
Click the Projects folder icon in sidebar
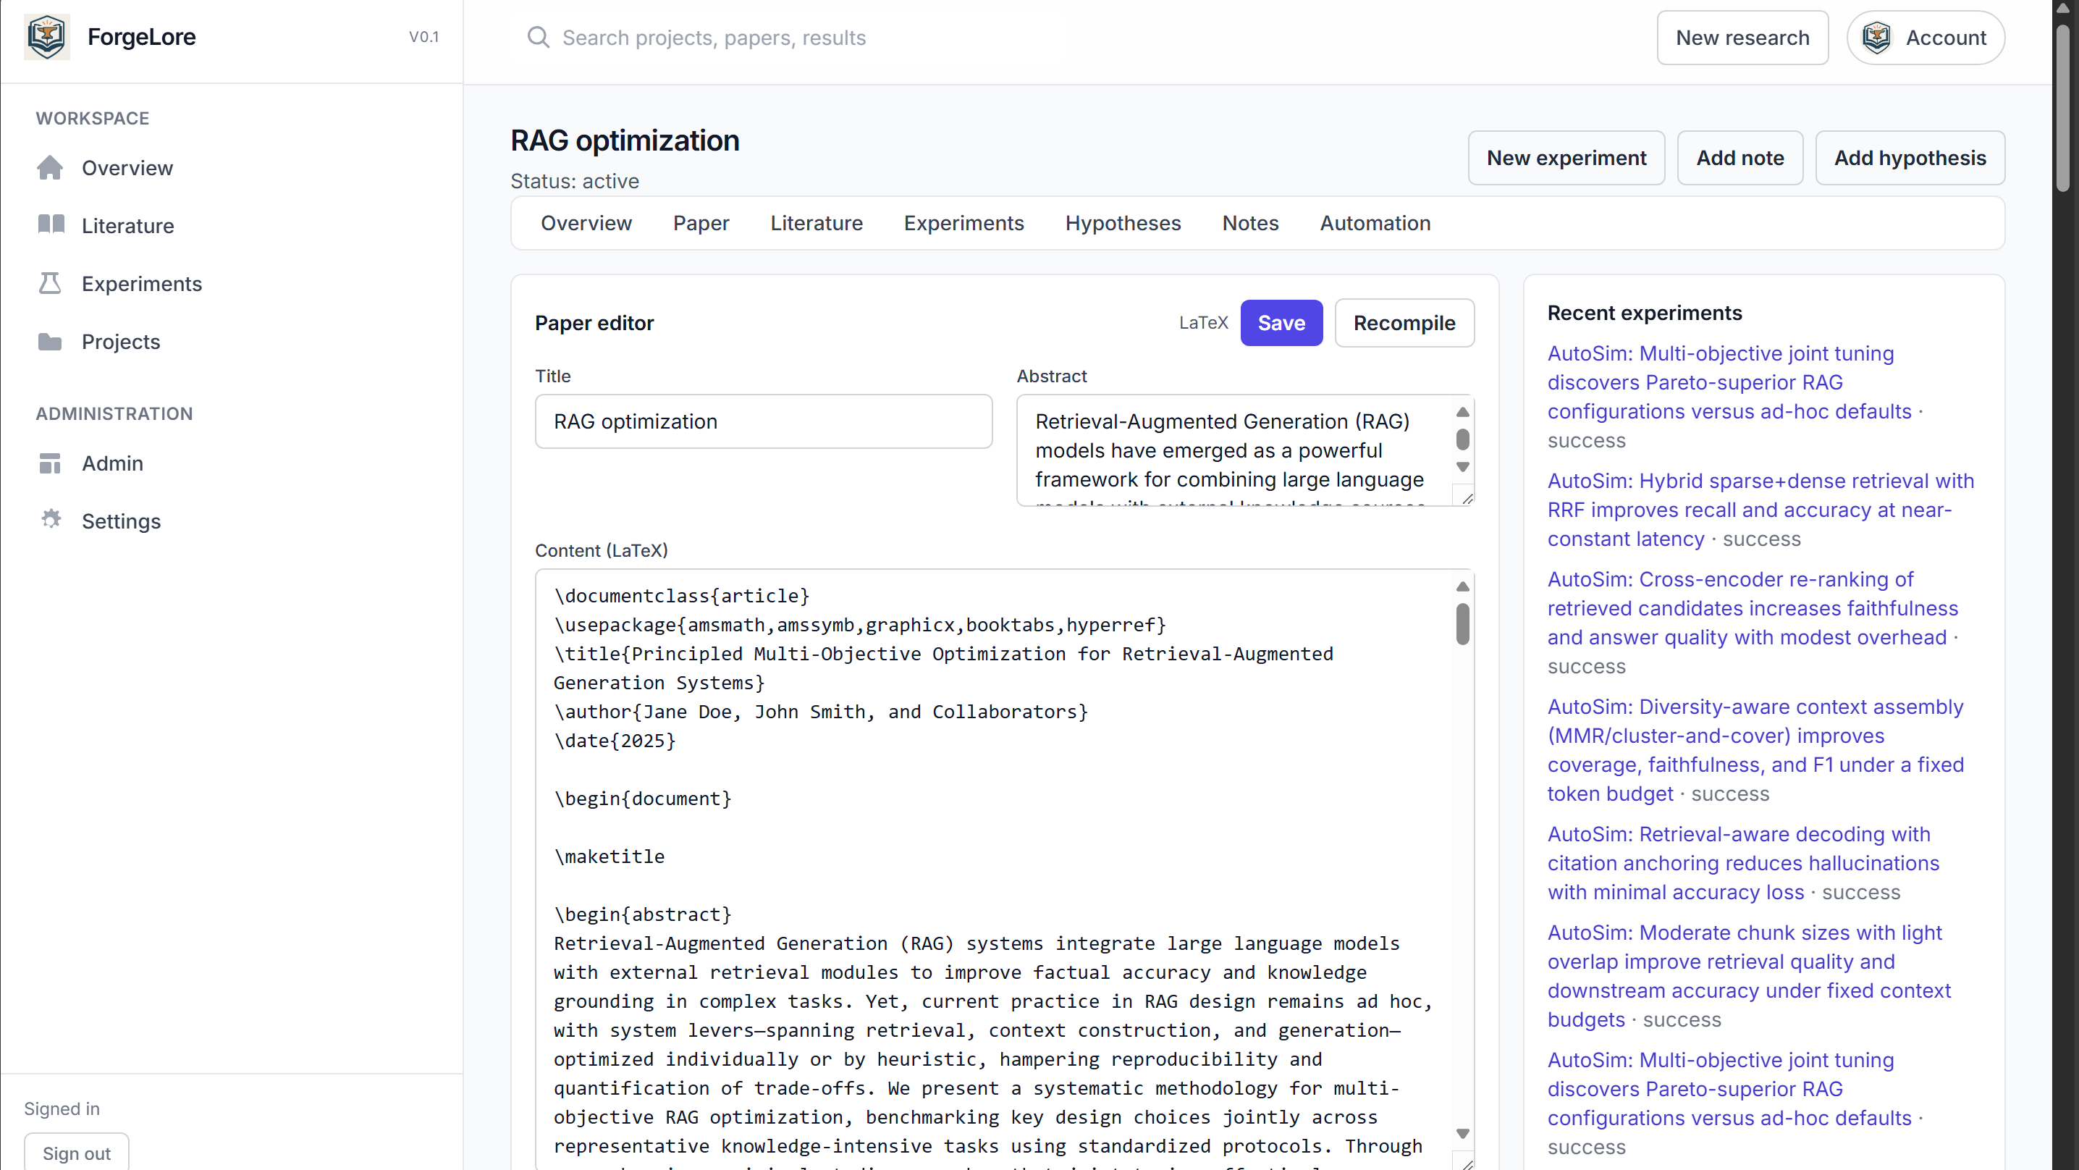(x=50, y=342)
